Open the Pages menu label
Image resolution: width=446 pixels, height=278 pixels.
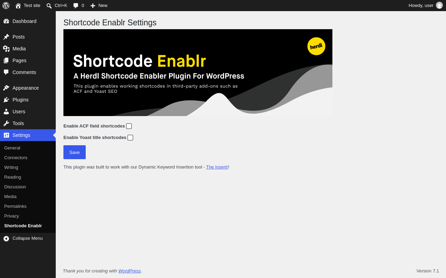point(20,60)
